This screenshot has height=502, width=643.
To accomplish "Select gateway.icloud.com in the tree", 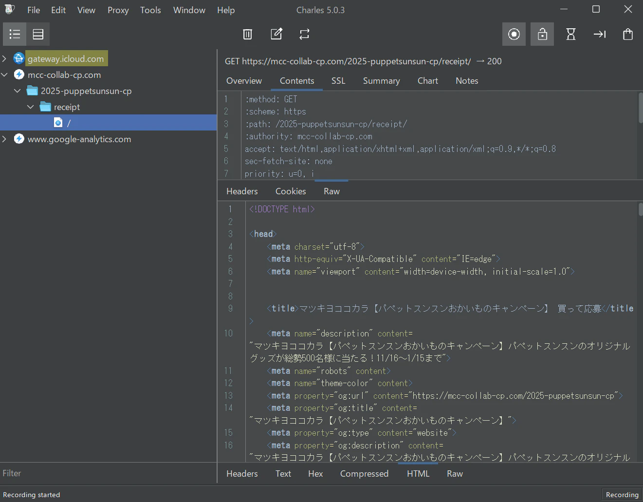I will click(66, 58).
